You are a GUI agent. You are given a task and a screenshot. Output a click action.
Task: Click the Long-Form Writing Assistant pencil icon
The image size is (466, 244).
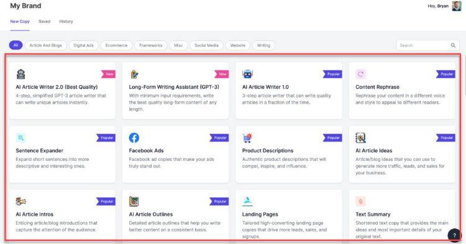(134, 75)
